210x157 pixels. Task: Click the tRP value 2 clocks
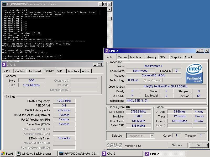[x=64, y=119]
